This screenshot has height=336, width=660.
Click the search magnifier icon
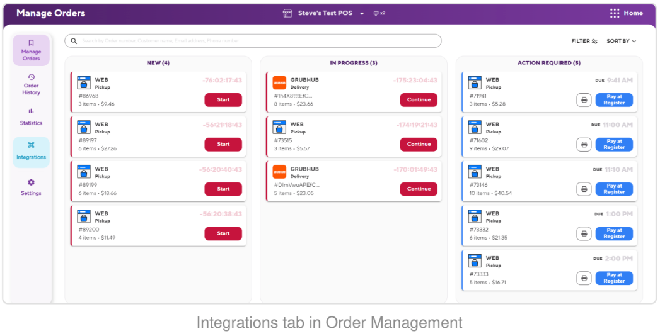(x=74, y=41)
